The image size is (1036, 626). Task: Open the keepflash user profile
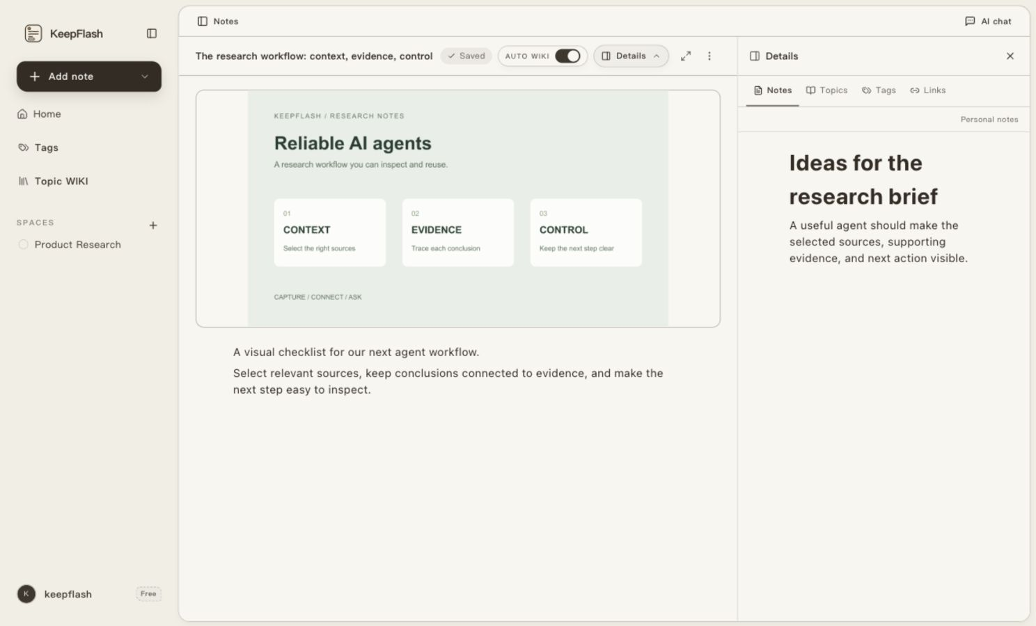pyautogui.click(x=54, y=594)
